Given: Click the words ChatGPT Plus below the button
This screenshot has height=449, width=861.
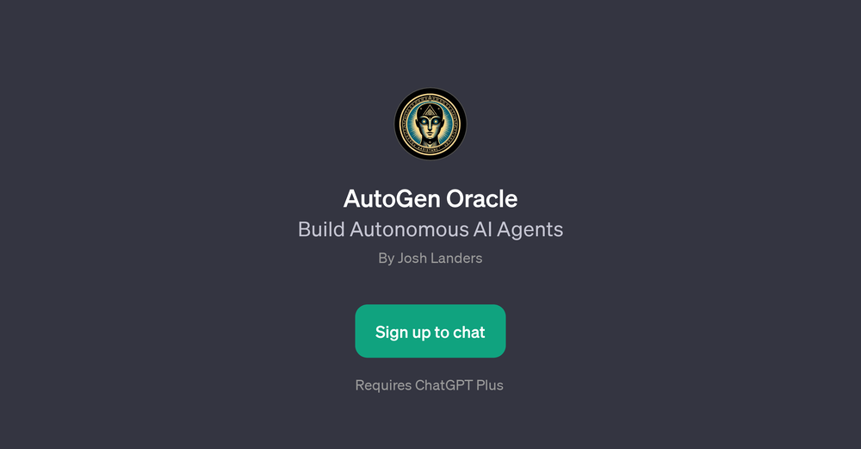Looking at the screenshot, I should (x=459, y=385).
